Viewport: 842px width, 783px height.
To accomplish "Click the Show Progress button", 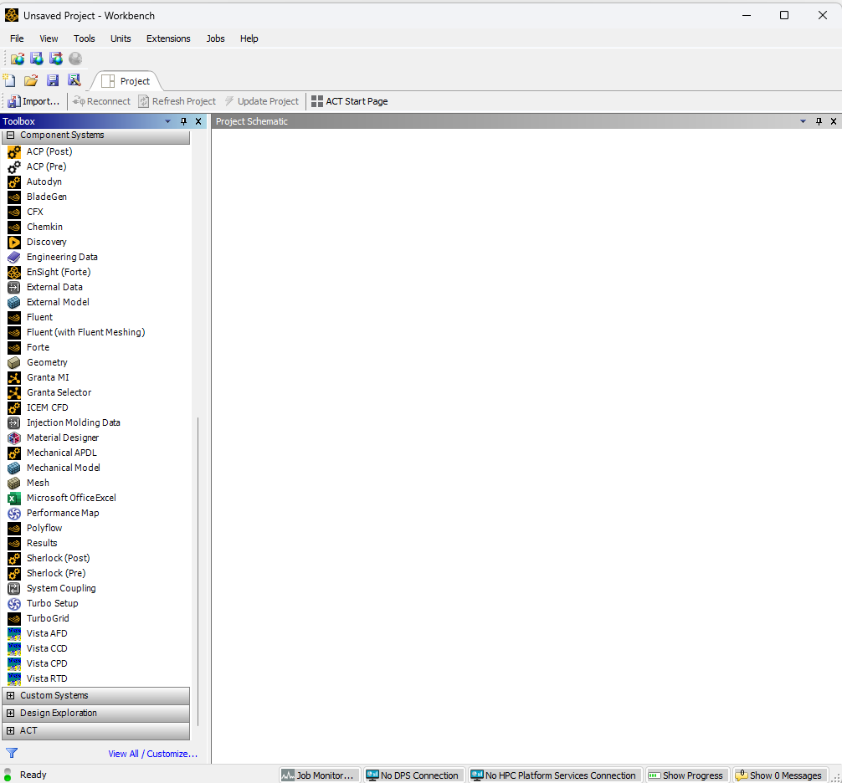I will point(685,775).
